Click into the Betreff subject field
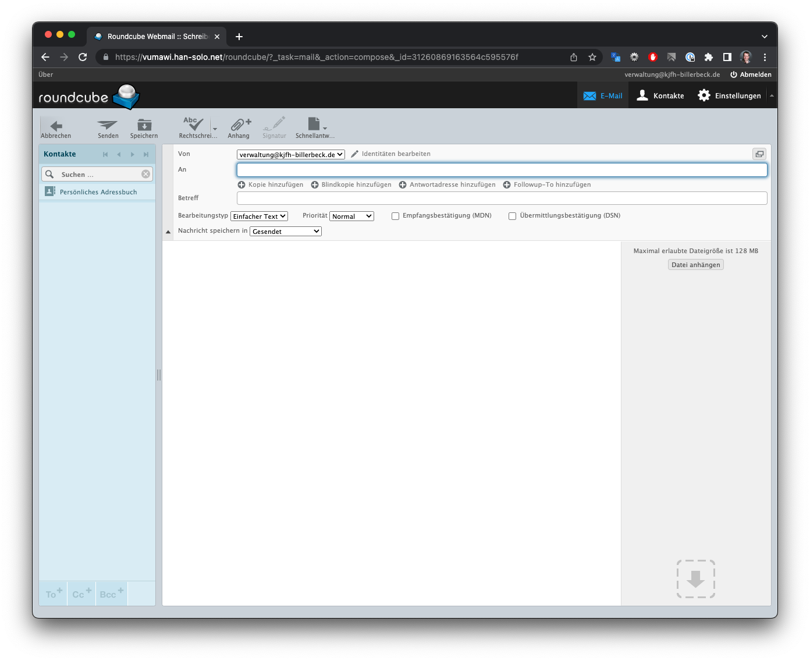The image size is (810, 661). [502, 198]
